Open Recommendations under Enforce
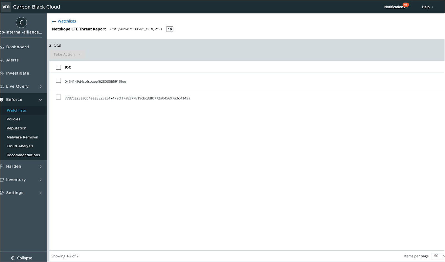 [23, 155]
